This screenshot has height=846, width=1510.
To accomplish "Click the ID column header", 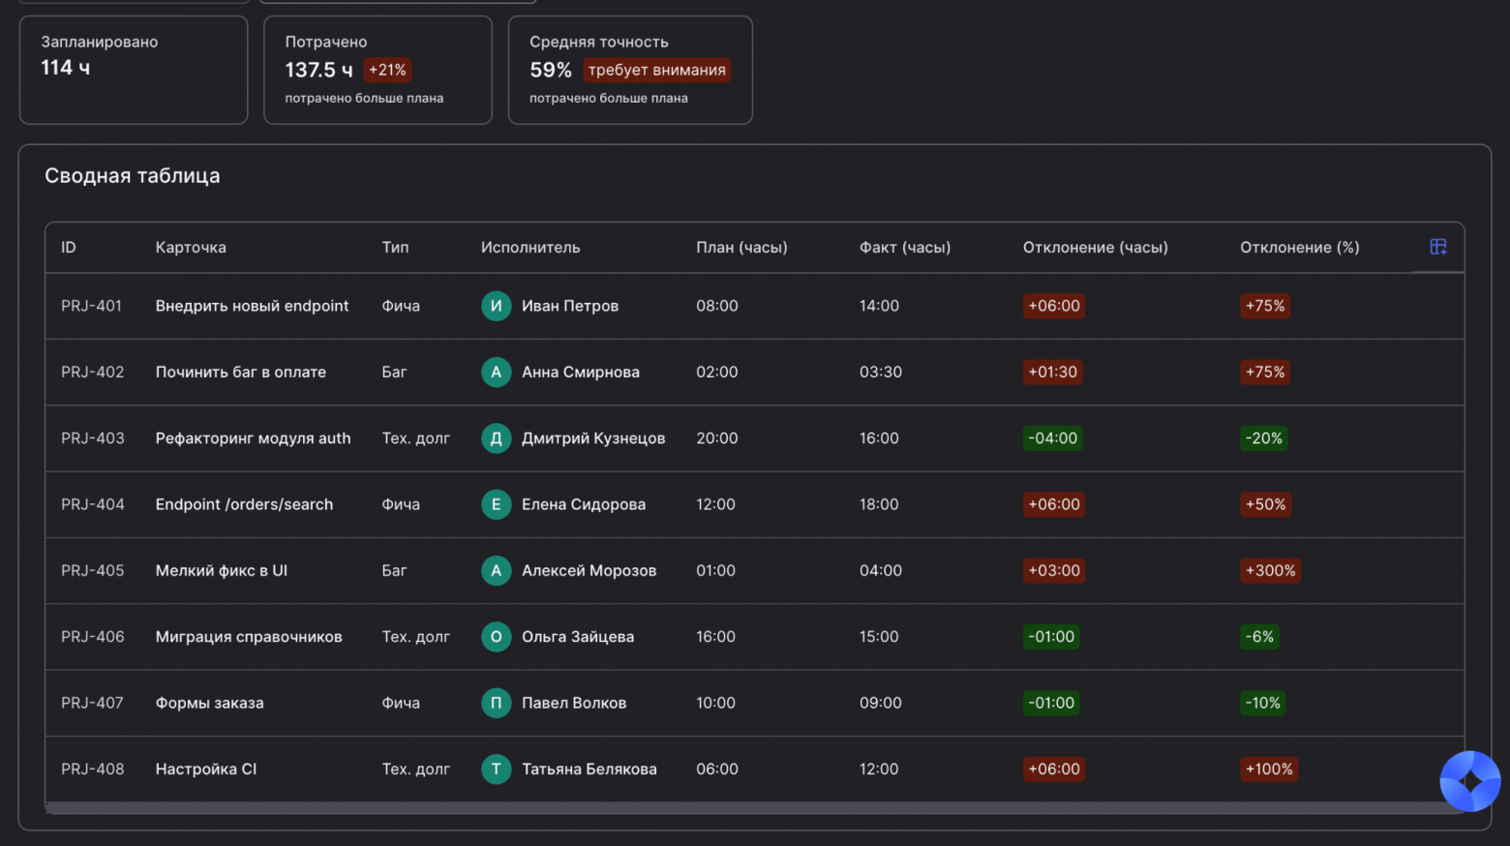I will click(x=69, y=248).
